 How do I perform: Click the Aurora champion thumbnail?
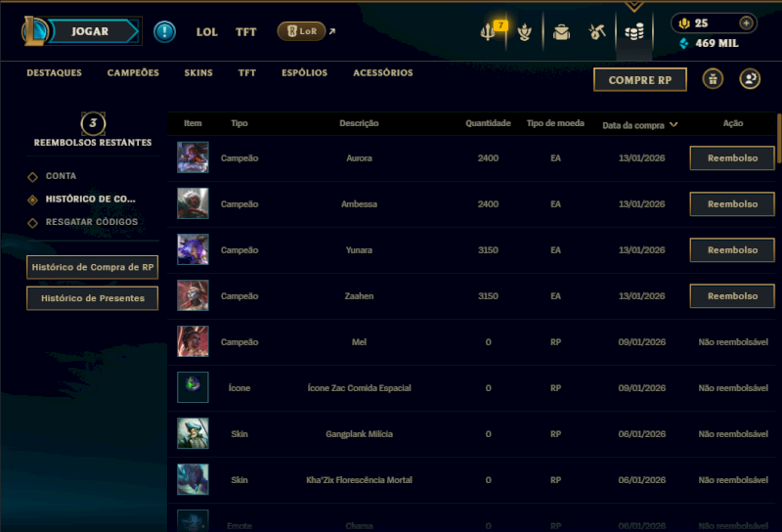[193, 157]
